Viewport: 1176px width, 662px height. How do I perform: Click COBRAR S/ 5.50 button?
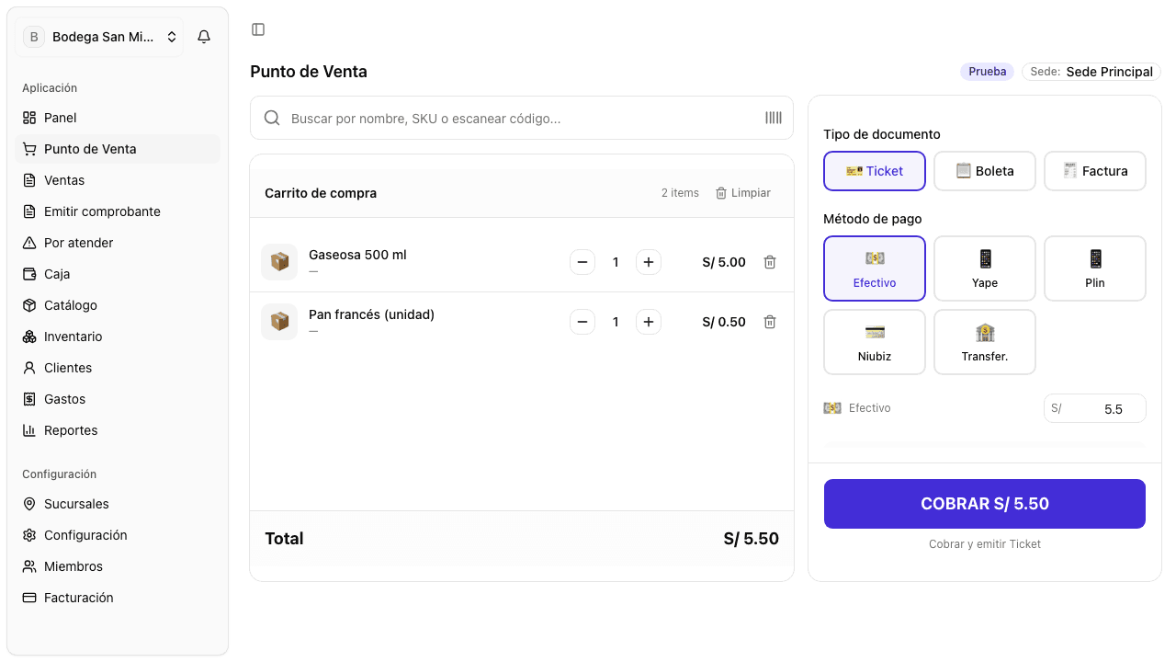985,504
